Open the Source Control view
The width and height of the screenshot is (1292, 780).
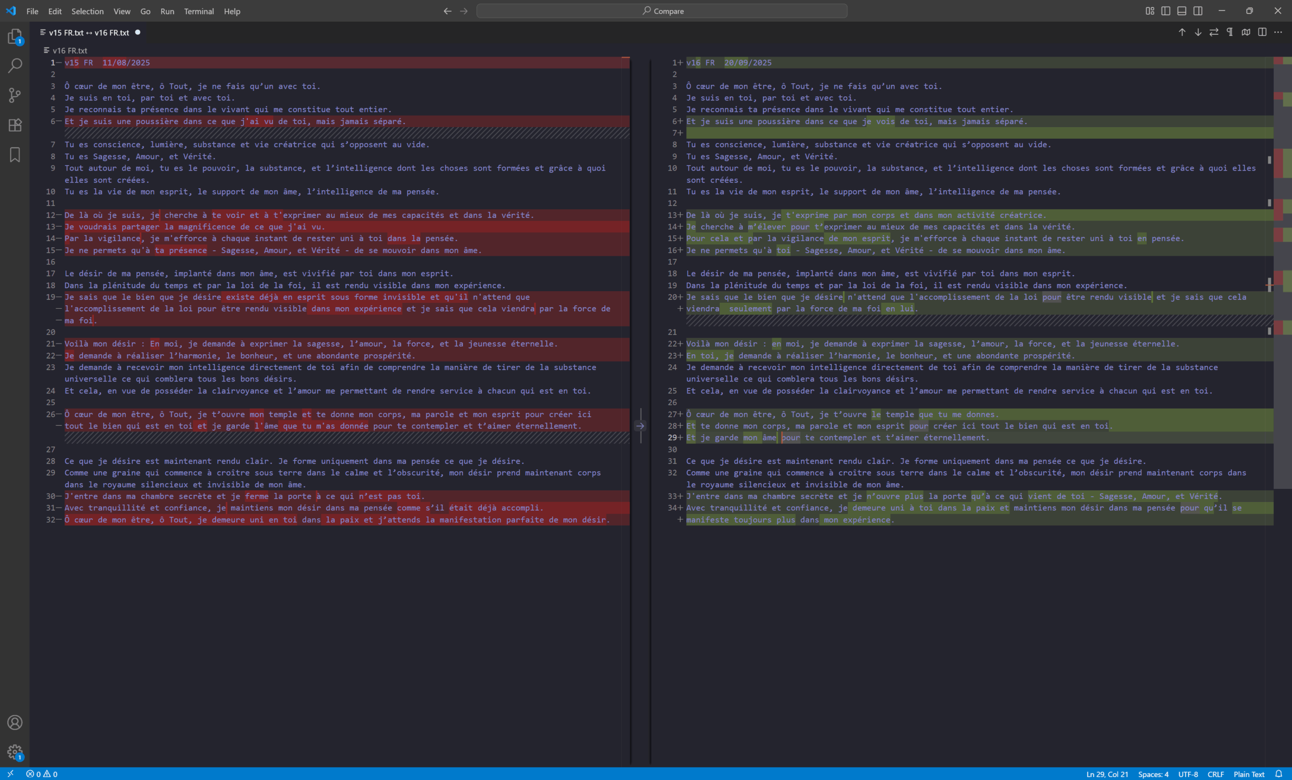click(15, 95)
